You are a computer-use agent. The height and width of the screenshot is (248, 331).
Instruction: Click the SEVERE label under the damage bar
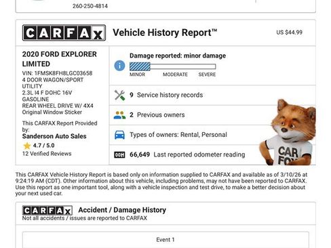(x=207, y=75)
